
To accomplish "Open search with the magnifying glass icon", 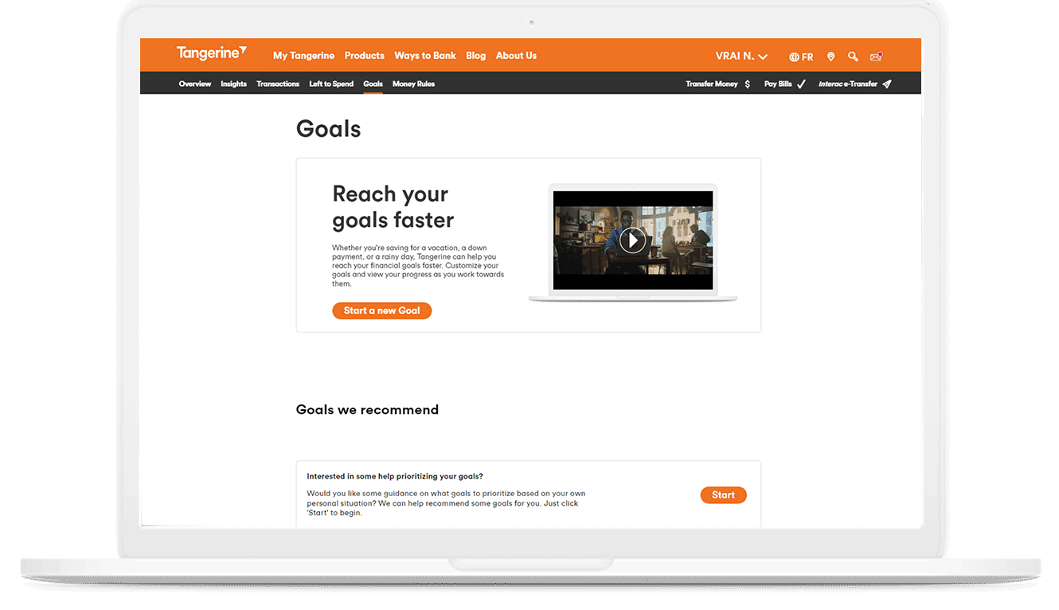I will (x=853, y=57).
